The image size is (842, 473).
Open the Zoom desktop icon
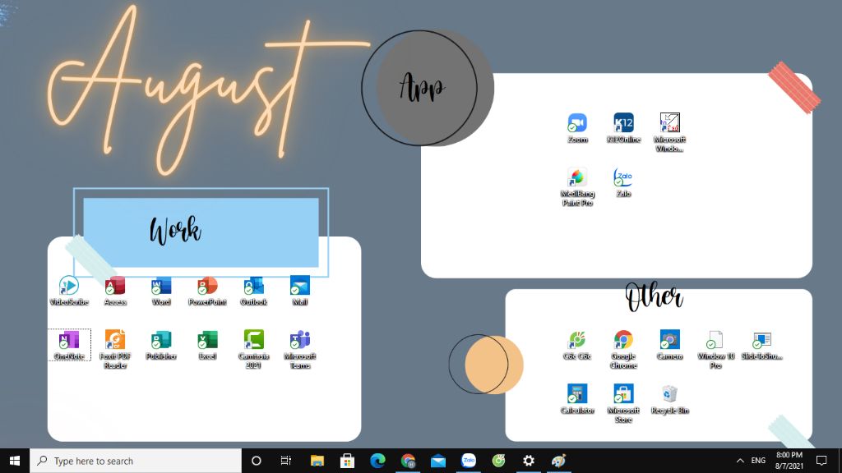[577, 127]
